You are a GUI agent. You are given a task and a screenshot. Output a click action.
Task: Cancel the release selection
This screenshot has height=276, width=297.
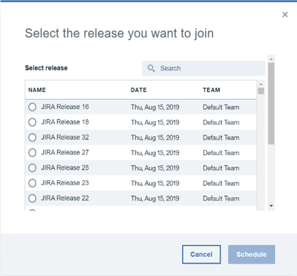201,254
